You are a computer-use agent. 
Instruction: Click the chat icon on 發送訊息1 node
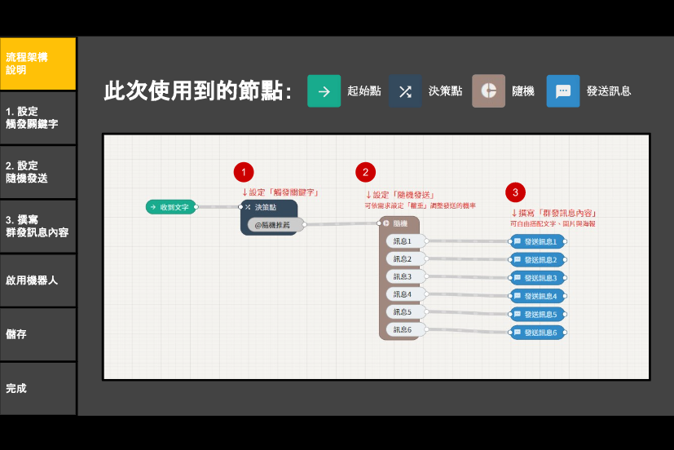tap(517, 241)
